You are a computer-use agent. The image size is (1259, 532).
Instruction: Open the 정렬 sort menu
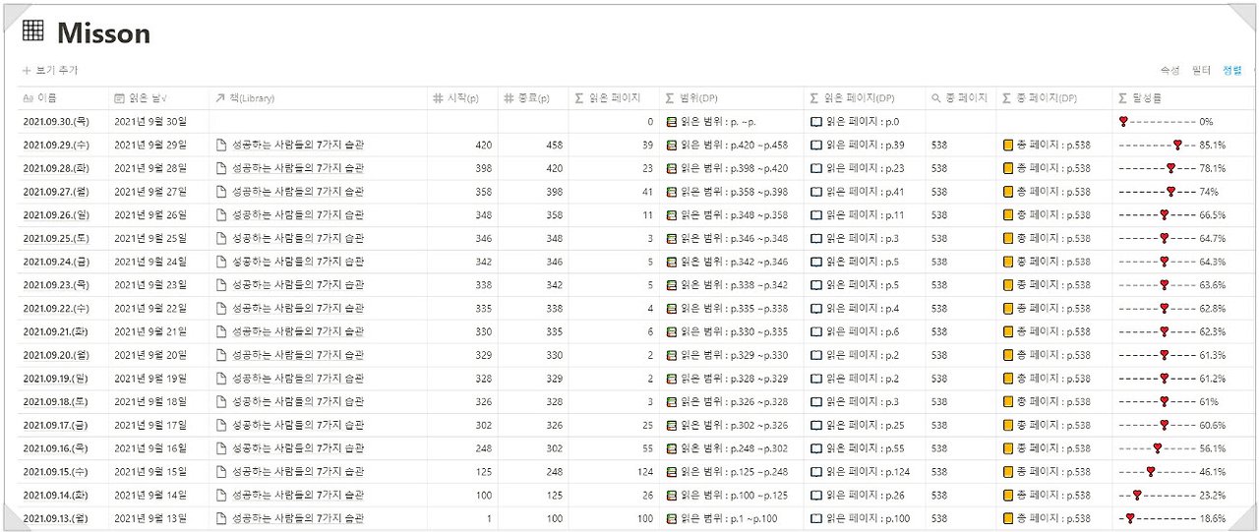1231,71
